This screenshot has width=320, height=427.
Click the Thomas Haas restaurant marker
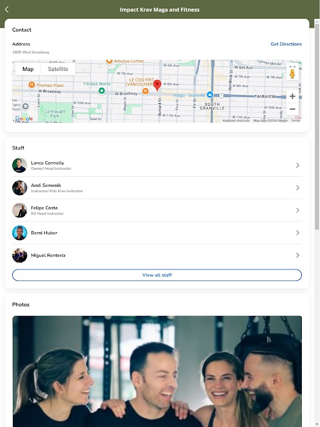click(32, 85)
